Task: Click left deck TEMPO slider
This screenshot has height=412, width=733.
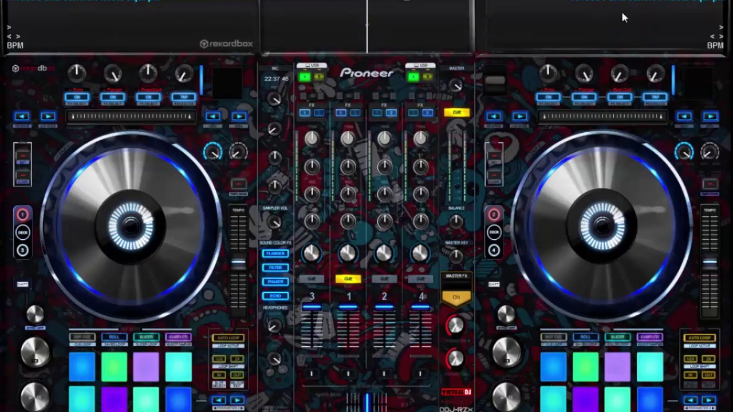Action: click(x=238, y=263)
